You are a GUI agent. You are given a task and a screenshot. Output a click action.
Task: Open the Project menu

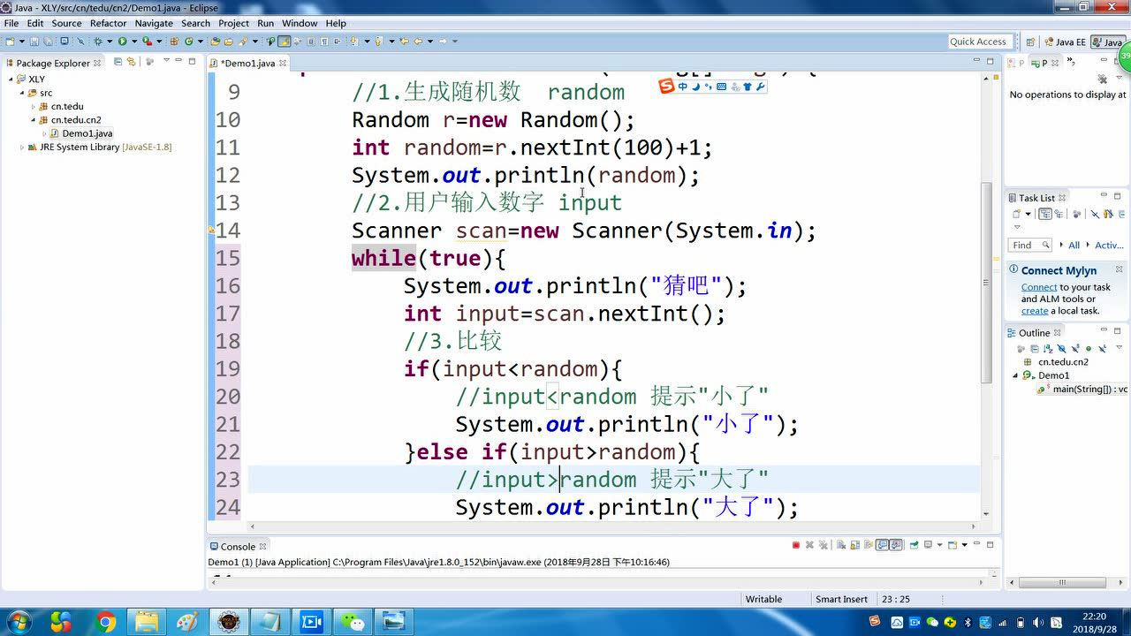(233, 23)
